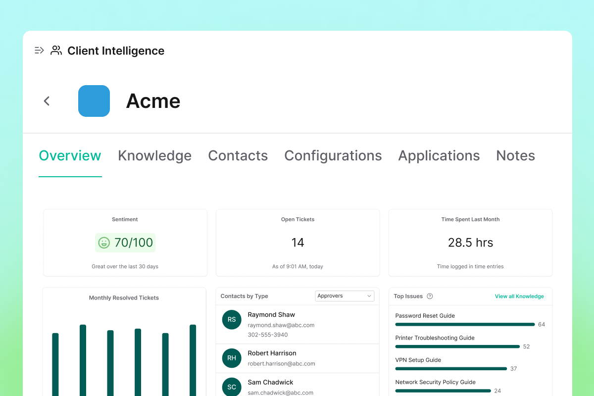The height and width of the screenshot is (396, 594).
Task: Click the Open Tickets card
Action: click(297, 243)
